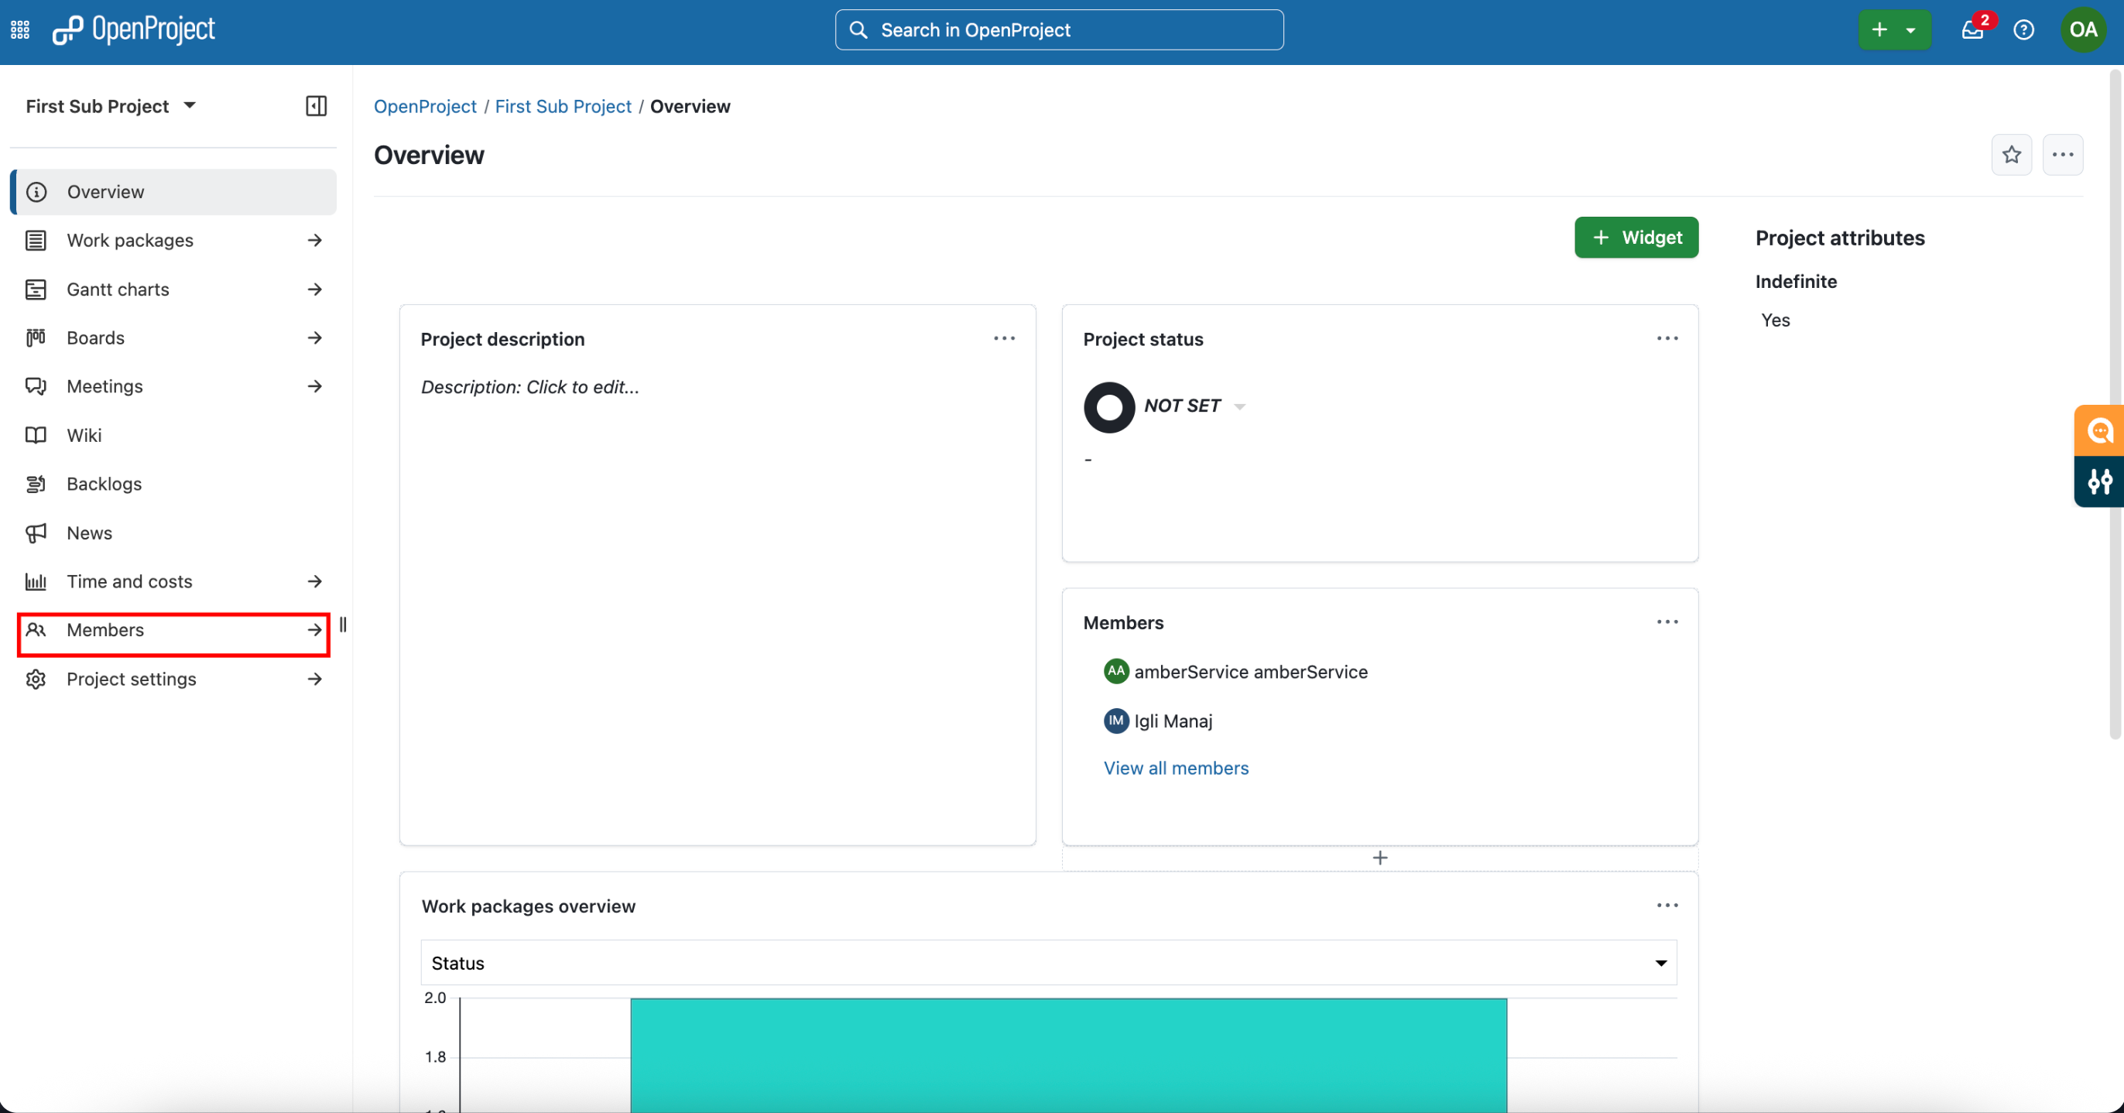This screenshot has height=1113, width=2124.
Task: Click the green Widget button
Action: pyautogui.click(x=1636, y=238)
